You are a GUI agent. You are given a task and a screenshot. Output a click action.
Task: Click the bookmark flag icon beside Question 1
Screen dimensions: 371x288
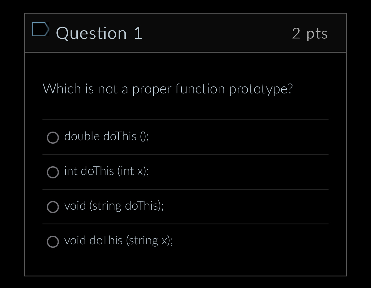coord(40,29)
